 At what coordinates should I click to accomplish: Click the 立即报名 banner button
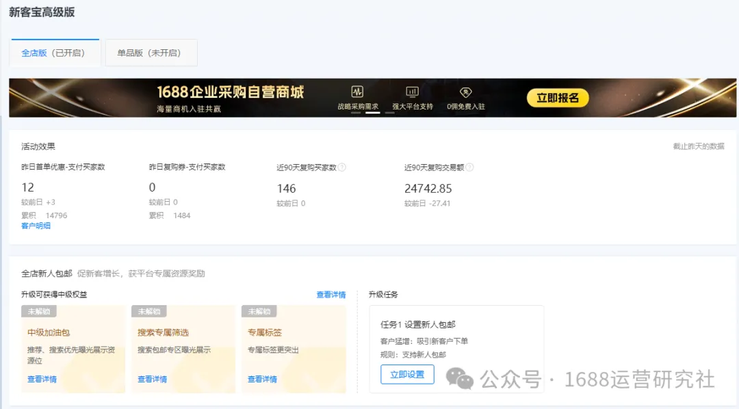coord(558,98)
